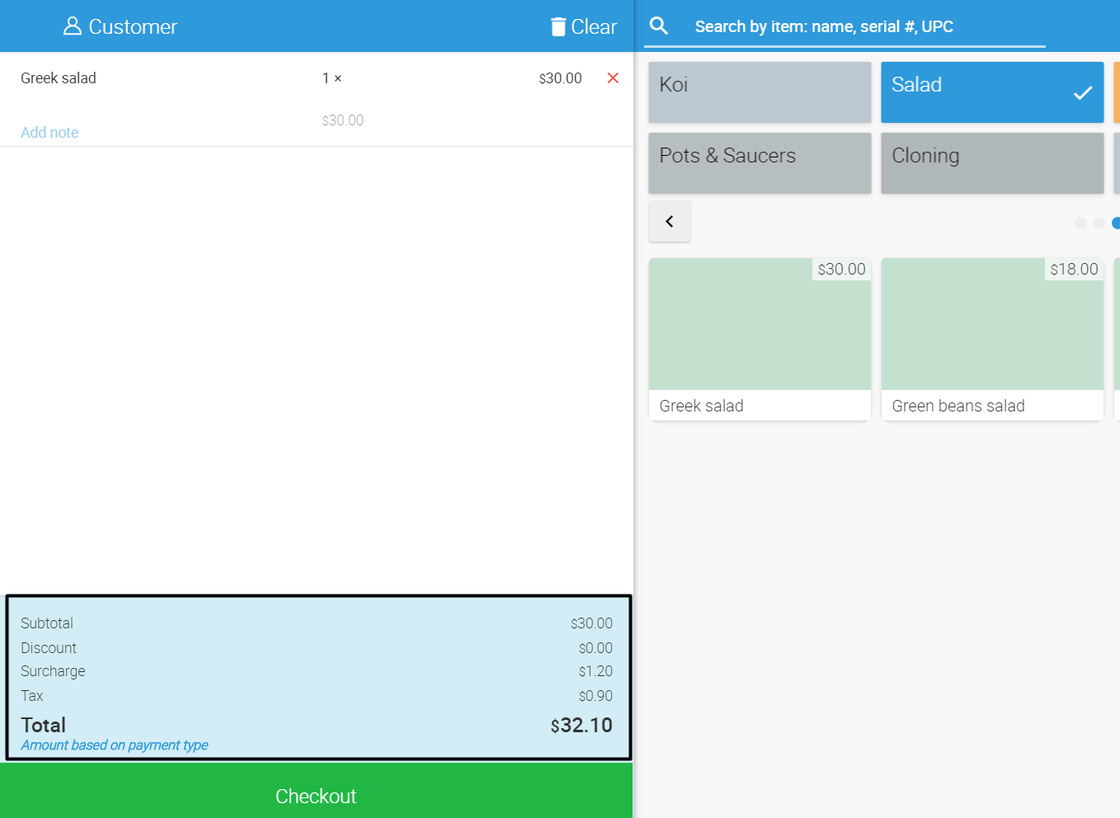The width and height of the screenshot is (1120, 818).
Task: Click the Customer person icon
Action: point(73,26)
